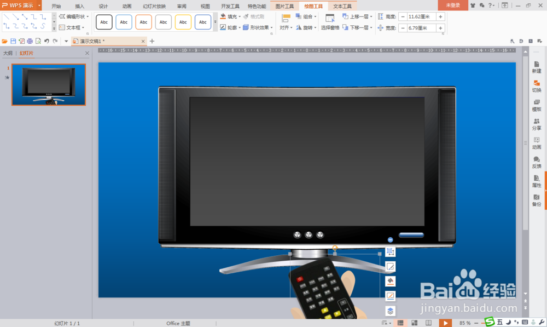Apply the black-outlined Abc shape style
The image size is (547, 327).
point(104,22)
